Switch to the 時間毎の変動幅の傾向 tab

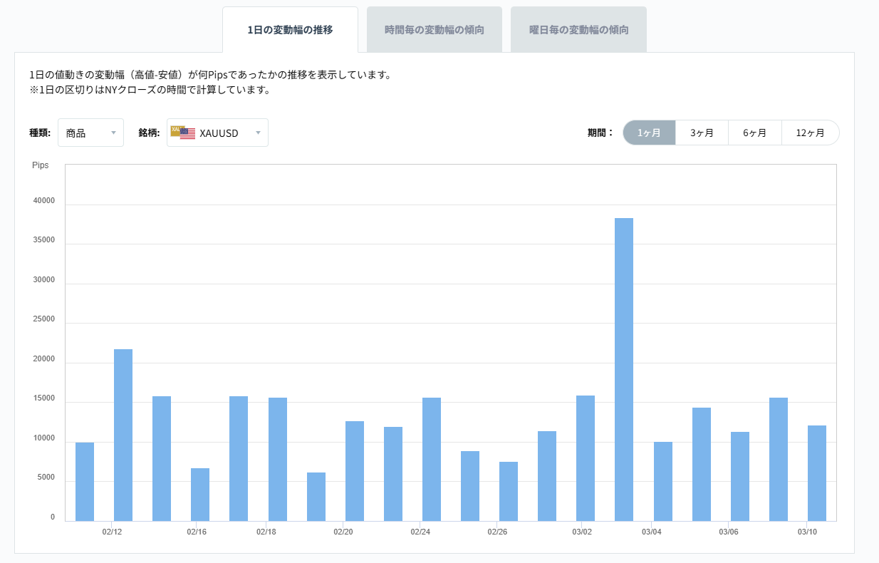point(435,29)
